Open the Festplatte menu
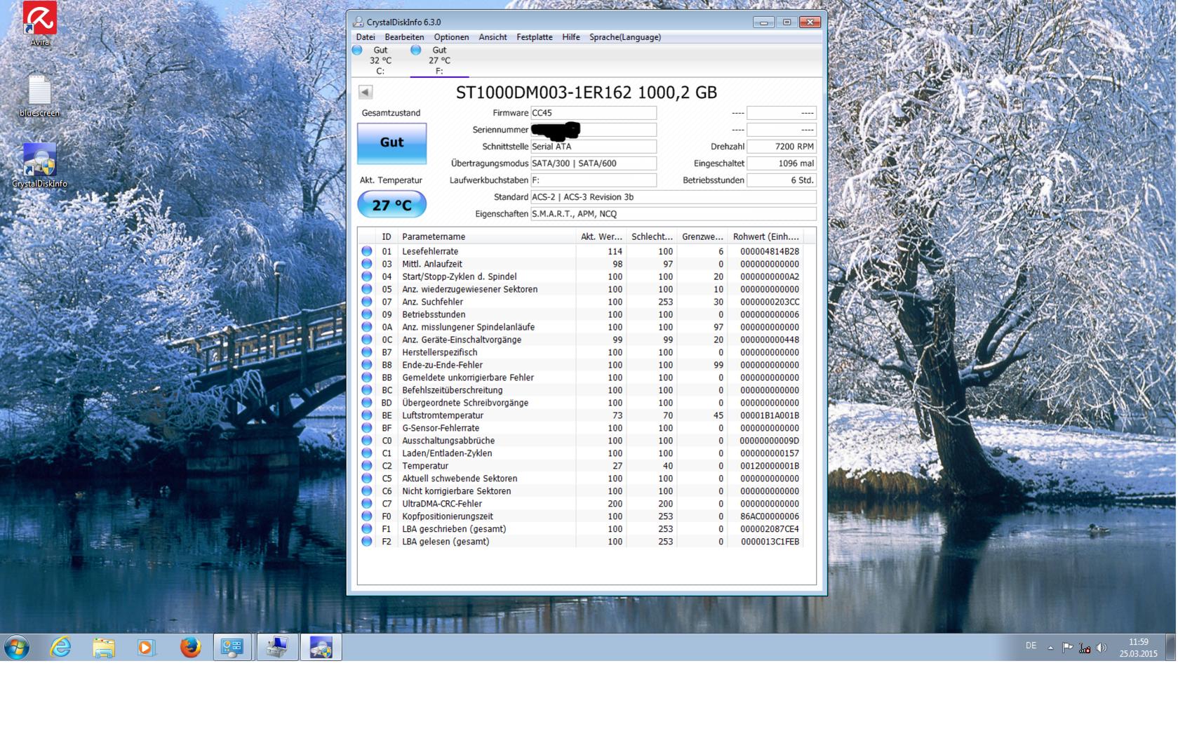This screenshot has height=736, width=1178. (x=535, y=37)
